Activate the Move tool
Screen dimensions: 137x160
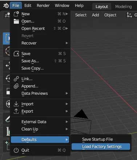pos(7,66)
